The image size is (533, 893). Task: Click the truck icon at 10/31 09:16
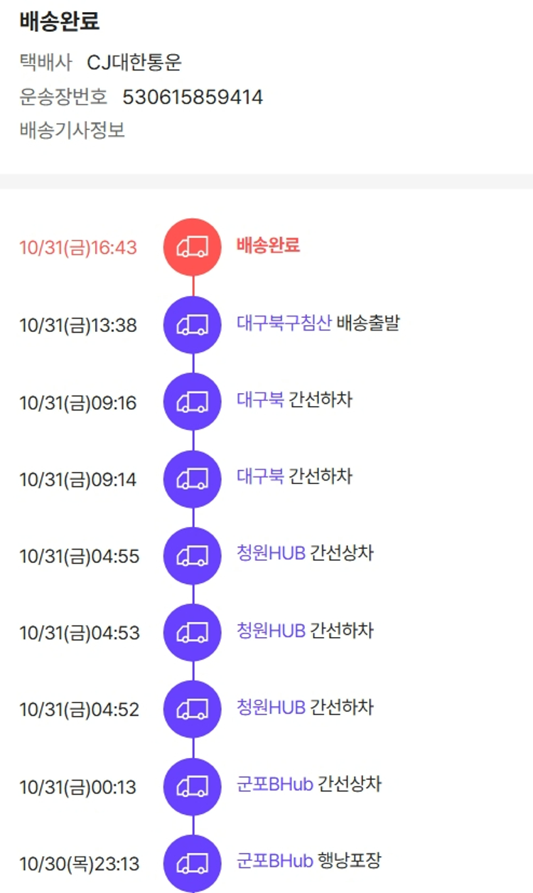[x=193, y=402]
